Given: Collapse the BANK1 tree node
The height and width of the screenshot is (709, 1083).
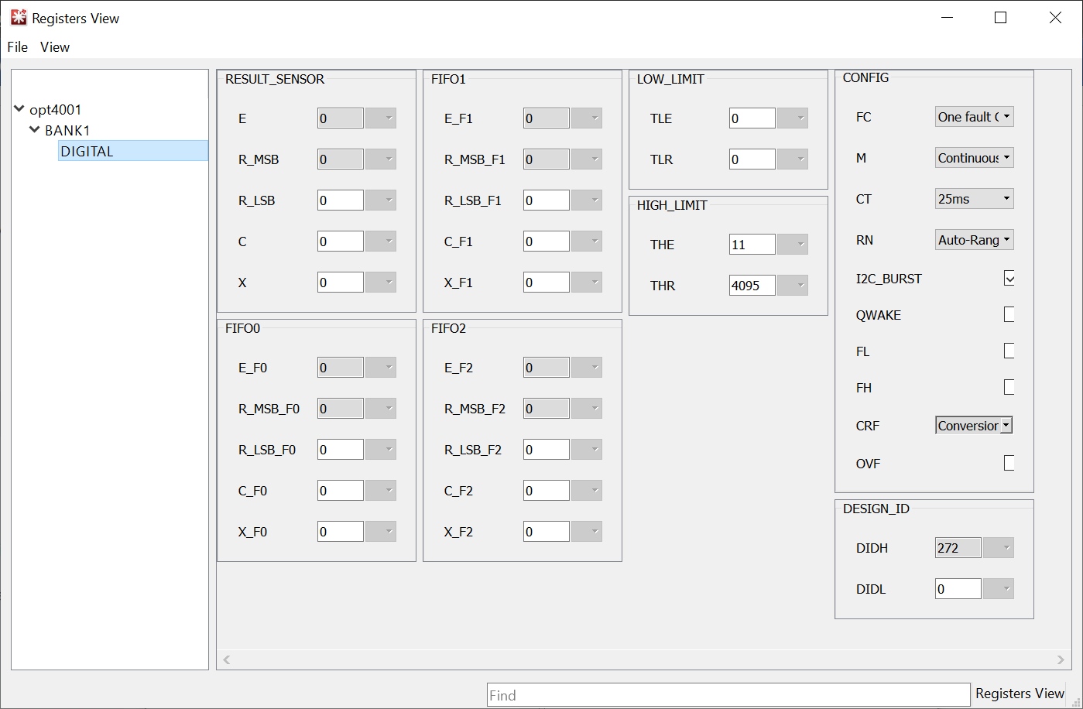Looking at the screenshot, I should point(33,130).
